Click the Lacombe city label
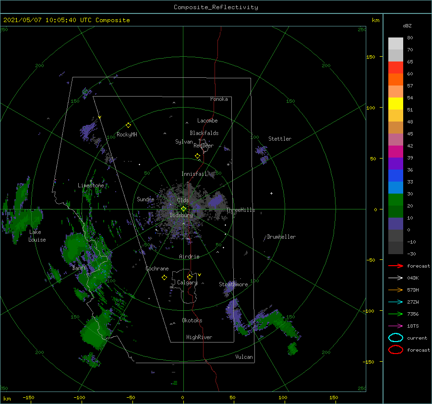 pyautogui.click(x=207, y=121)
